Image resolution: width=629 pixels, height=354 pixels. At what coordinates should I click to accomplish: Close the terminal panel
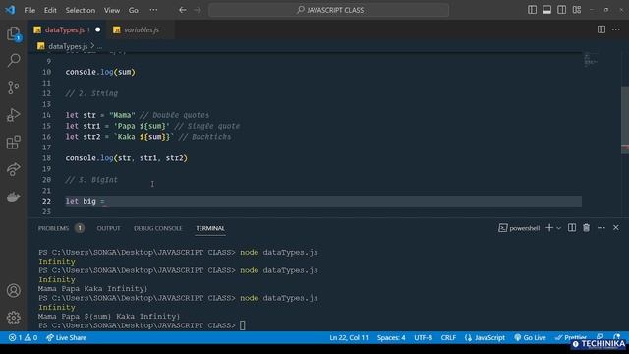point(616,228)
